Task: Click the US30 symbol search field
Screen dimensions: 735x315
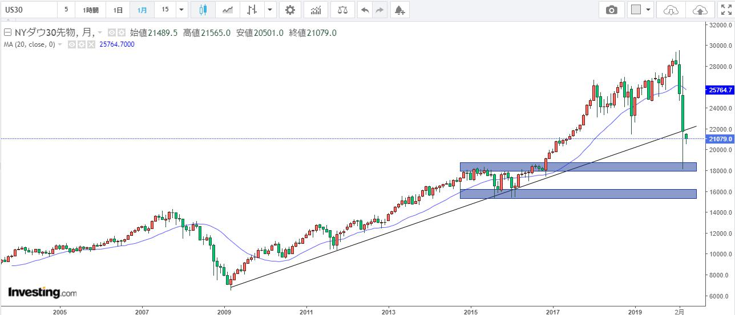Action: [x=29, y=10]
